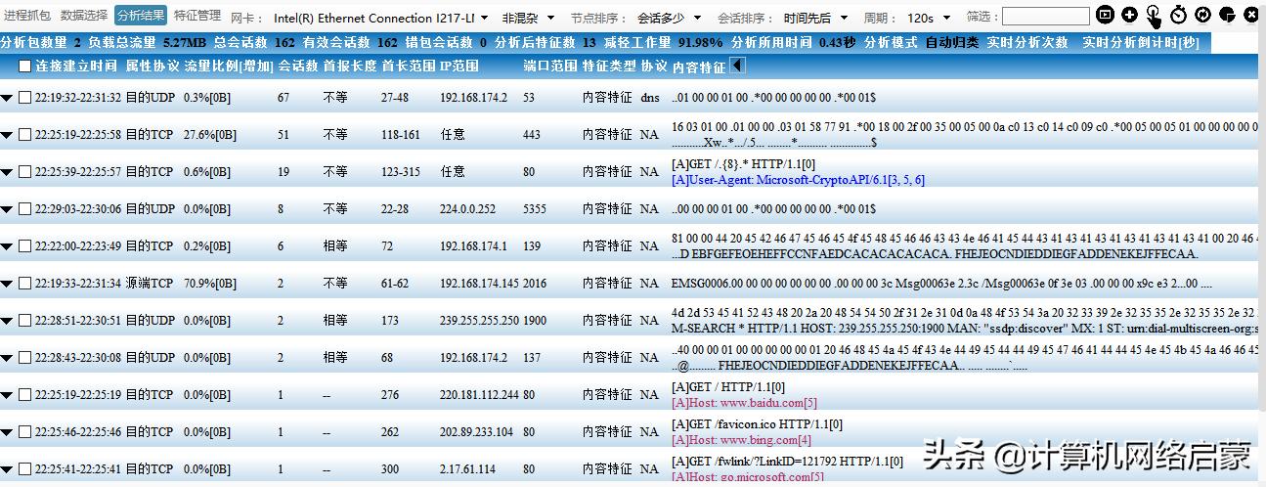Open the 网卡 network adapter dropdown
This screenshot has height=487, width=1266.
pyautogui.click(x=379, y=18)
